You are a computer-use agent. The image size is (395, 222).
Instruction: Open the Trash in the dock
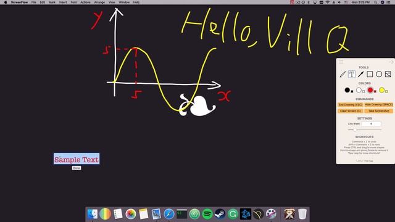point(302,214)
